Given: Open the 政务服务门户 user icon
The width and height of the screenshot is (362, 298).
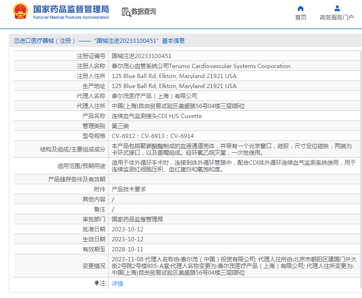Looking at the screenshot, I should pyautogui.click(x=337, y=9).
